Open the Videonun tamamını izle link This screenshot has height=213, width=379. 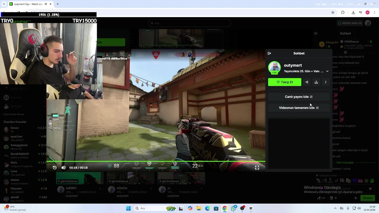click(299, 108)
